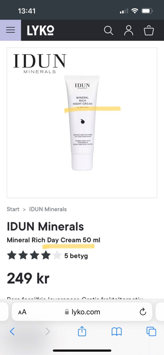Screen dimensions: 164x355
Task: Open the shopping basket icon
Action: point(149,30)
